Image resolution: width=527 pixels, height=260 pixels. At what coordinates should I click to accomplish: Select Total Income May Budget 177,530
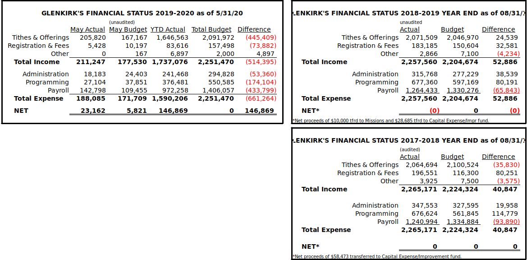[x=133, y=62]
